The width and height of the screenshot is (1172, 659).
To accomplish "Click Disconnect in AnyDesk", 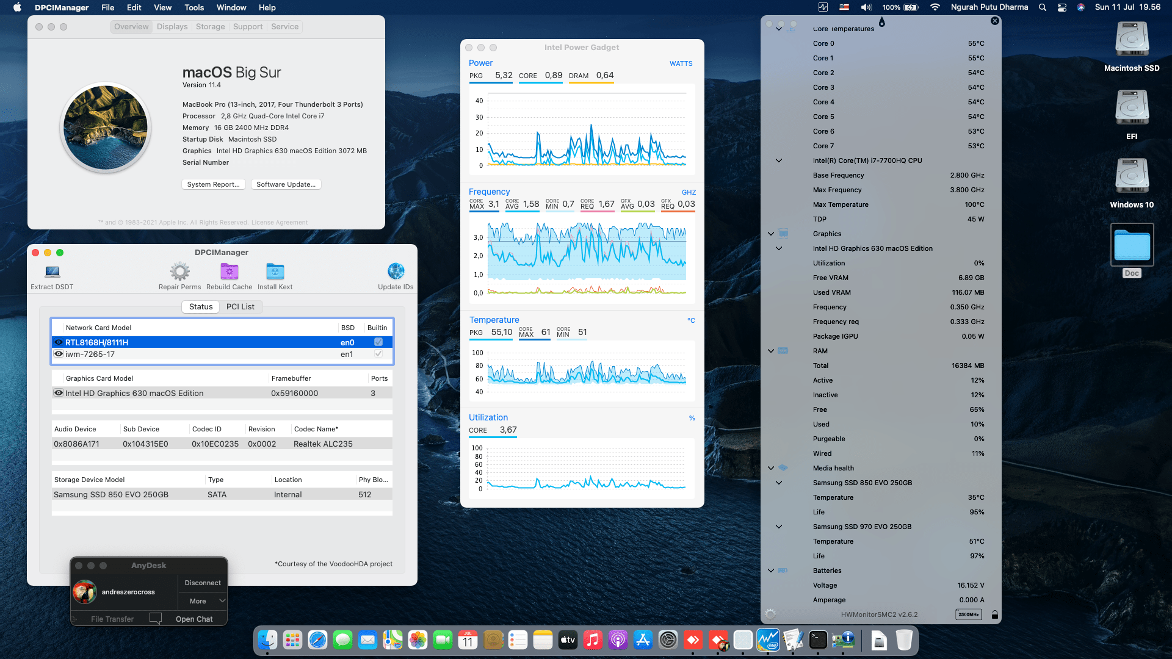I will (203, 583).
